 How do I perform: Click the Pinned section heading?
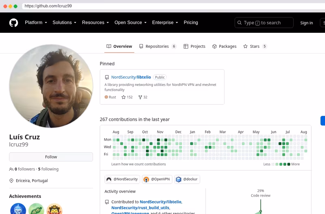pyautogui.click(x=107, y=64)
